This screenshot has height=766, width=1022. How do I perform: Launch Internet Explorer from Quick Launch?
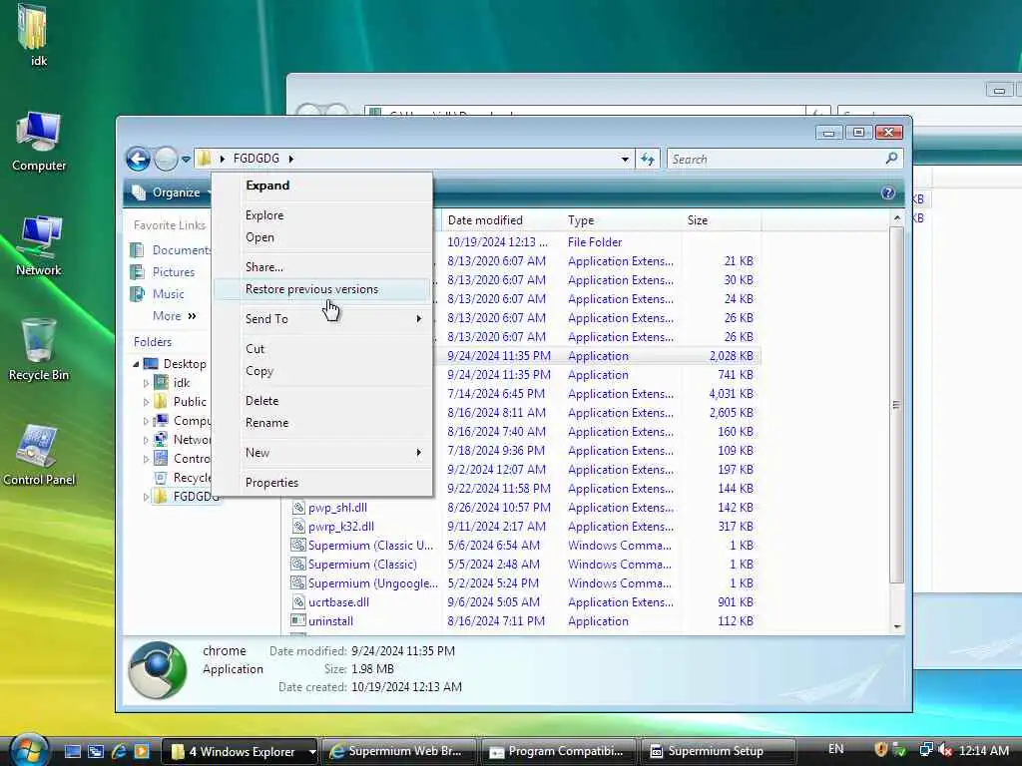[x=119, y=751]
